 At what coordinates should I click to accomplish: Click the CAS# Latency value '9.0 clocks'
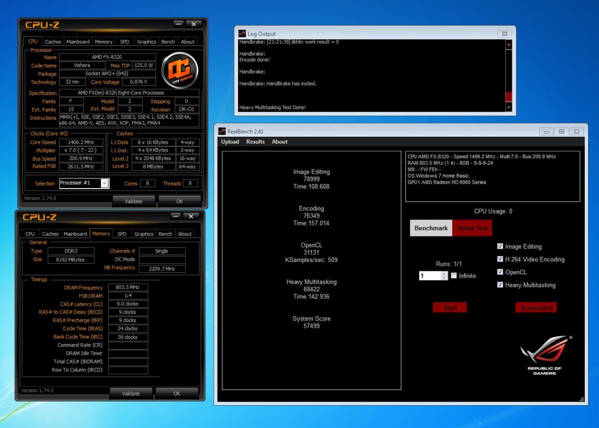point(128,304)
